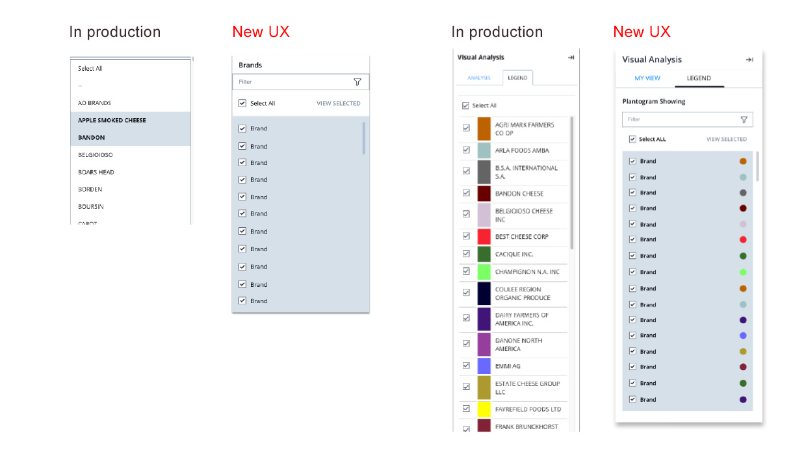Image resolution: width=806 pixels, height=453 pixels.
Task: Click the New UX legend list scrollbar
Action: pos(757,167)
